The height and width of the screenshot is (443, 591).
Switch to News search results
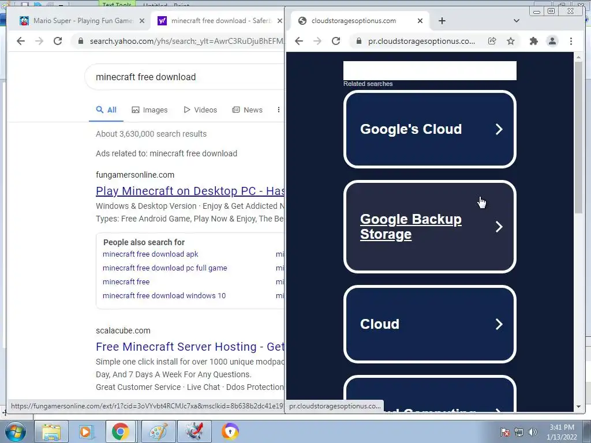pyautogui.click(x=247, y=110)
